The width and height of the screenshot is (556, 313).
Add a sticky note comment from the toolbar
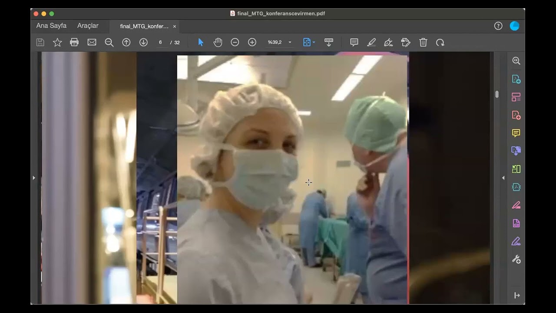pos(354,42)
